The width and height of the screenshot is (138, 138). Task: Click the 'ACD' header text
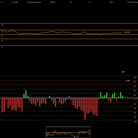tap(111, 2)
